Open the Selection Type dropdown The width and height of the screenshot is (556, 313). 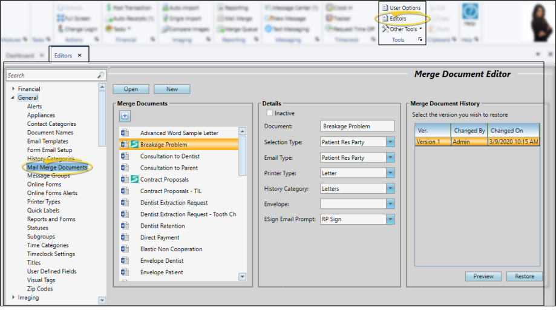tap(390, 142)
